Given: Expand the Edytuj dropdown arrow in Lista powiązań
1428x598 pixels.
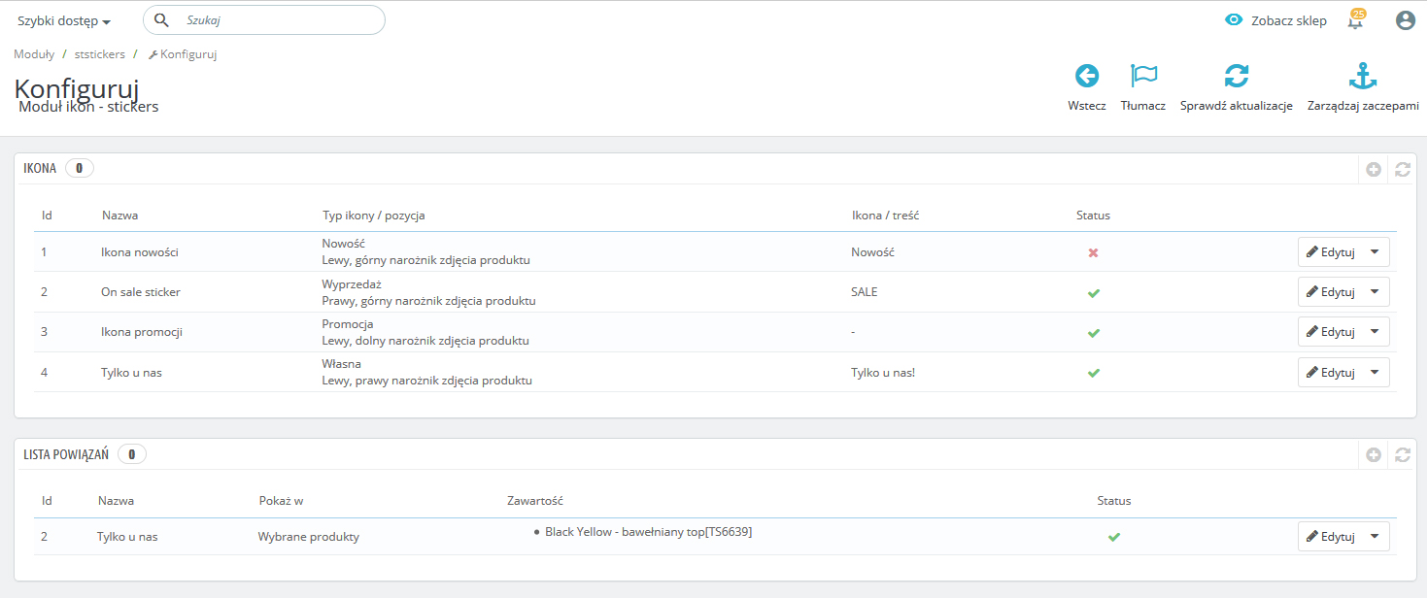Looking at the screenshot, I should (1374, 537).
